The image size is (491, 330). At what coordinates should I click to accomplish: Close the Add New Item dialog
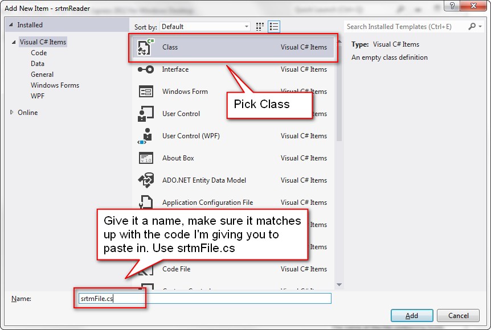tap(474, 6)
